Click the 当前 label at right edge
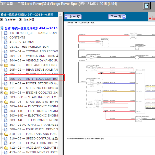Screen dimensions: 155x155 click(152, 18)
